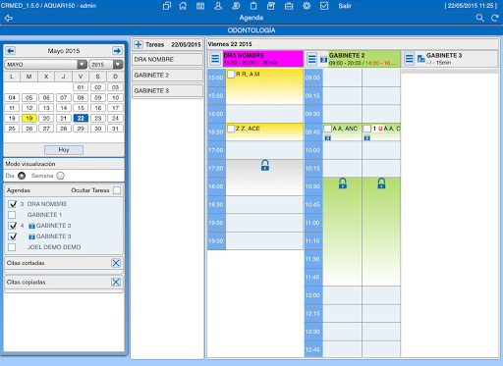
Task: Clear Citas copiadas with X icon
Action: 116,282
